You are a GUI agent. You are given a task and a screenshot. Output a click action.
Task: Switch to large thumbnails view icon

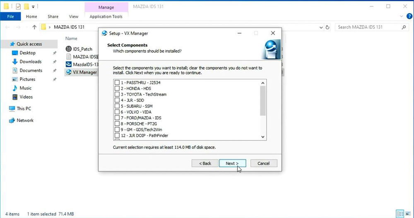coord(408,214)
